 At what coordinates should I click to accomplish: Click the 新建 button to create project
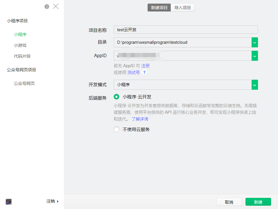pyautogui.click(x=258, y=202)
